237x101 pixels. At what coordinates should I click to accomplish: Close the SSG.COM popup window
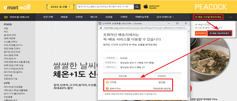(x=186, y=23)
